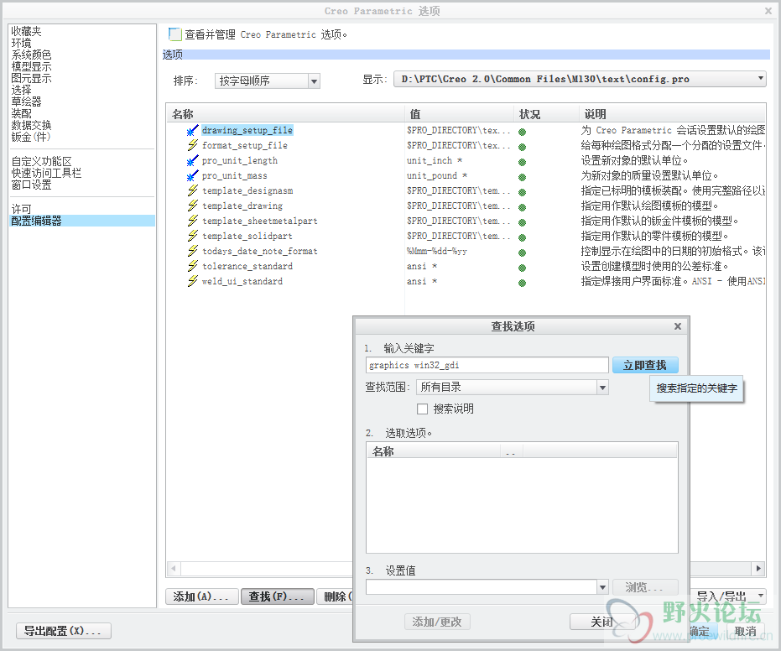Click the 导出配置(X)... button
Viewport: 781px width, 651px height.
63,631
